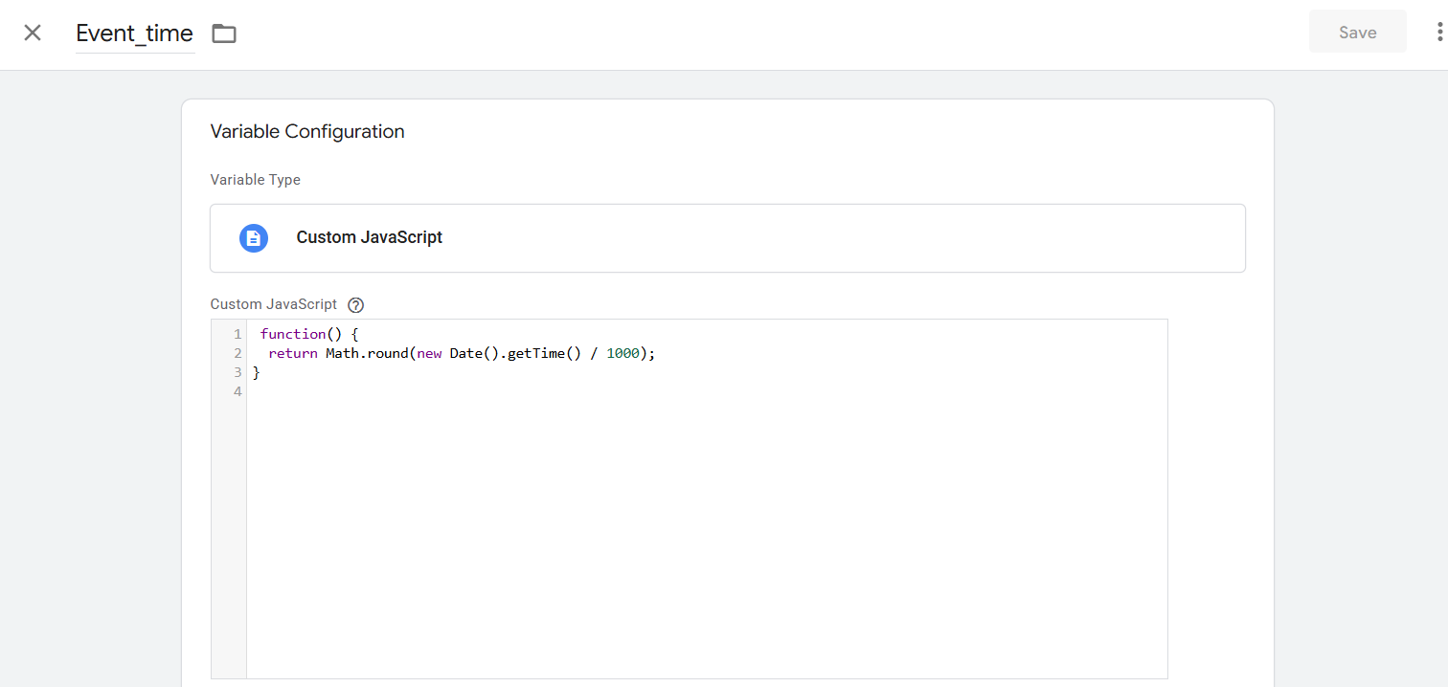Viewport: 1448px width, 687px height.
Task: Click line number 2 in the editor gutter
Action: (237, 353)
